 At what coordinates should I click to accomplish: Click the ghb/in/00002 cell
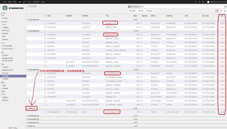tap(70, 105)
